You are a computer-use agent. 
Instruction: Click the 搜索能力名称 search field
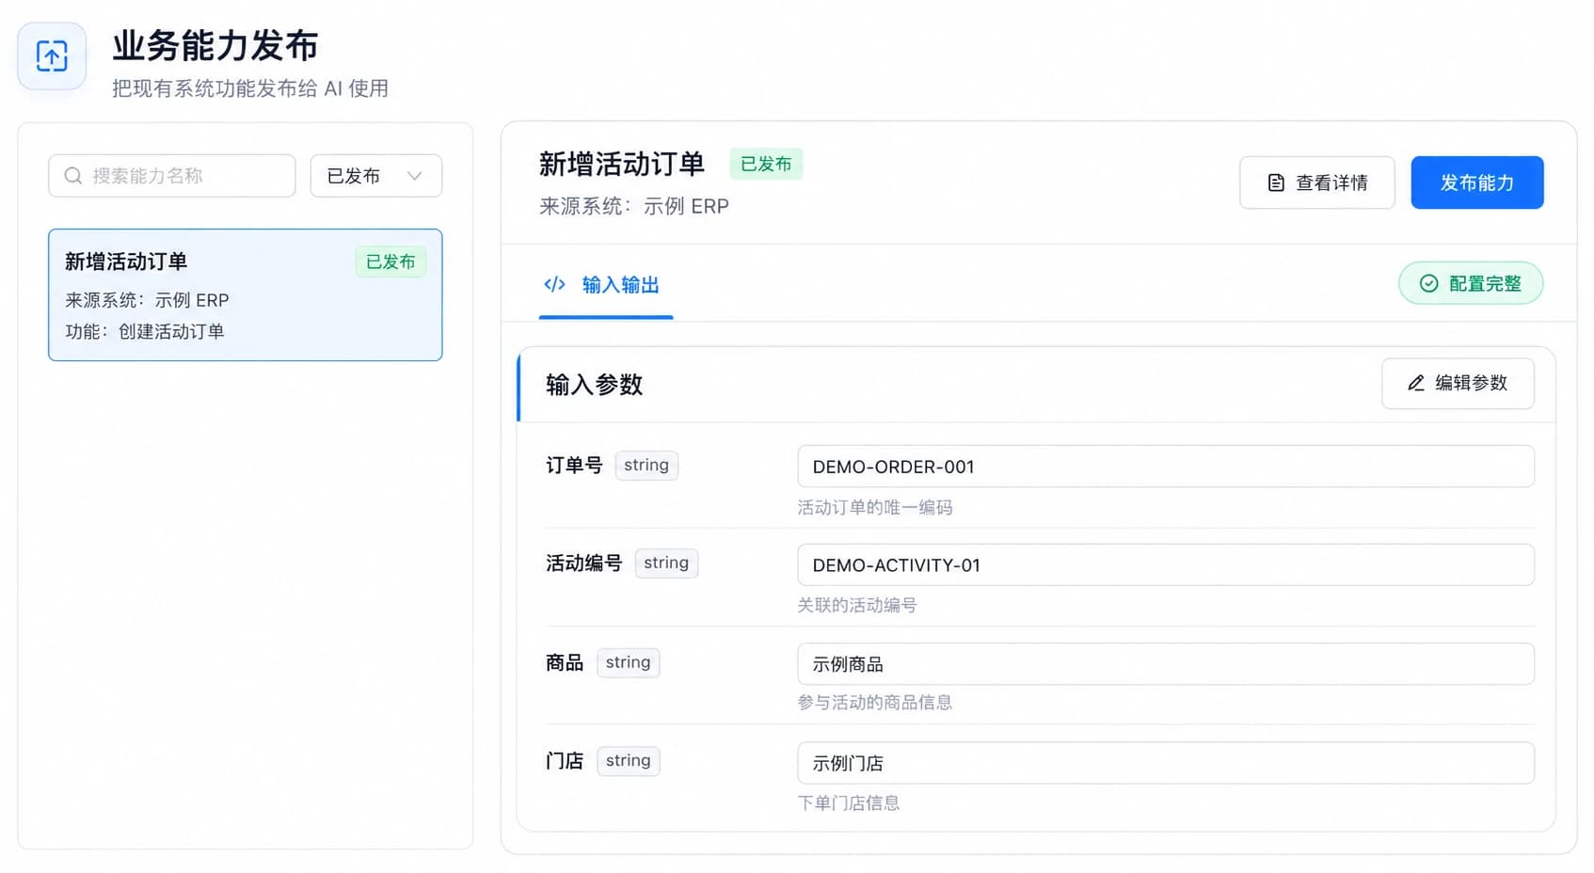tap(172, 176)
